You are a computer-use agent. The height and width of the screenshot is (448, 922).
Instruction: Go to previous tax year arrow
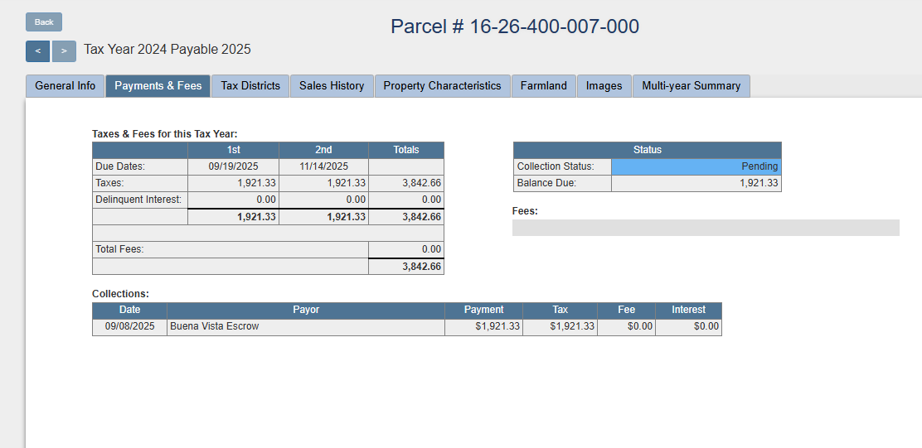point(37,51)
